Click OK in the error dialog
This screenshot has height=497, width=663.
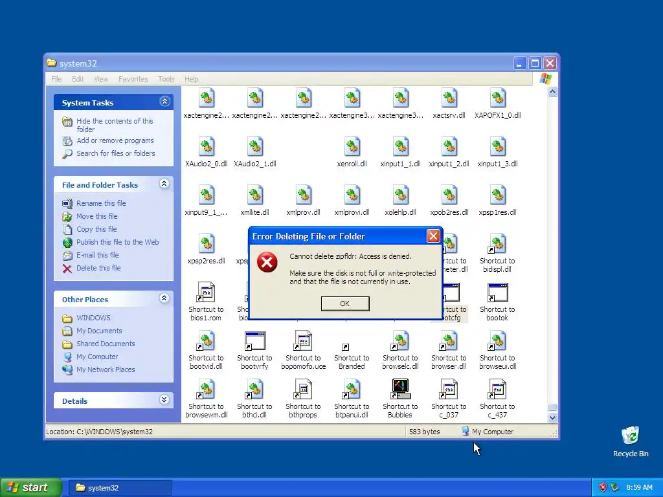click(x=345, y=304)
